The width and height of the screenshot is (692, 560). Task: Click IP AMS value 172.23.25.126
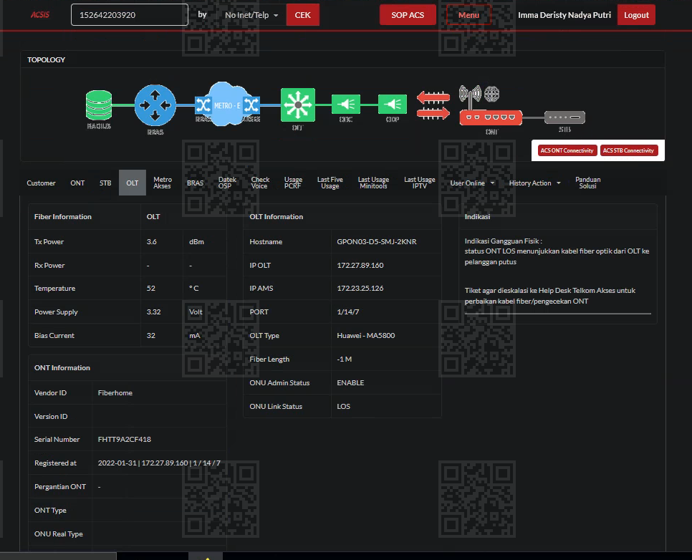(360, 288)
